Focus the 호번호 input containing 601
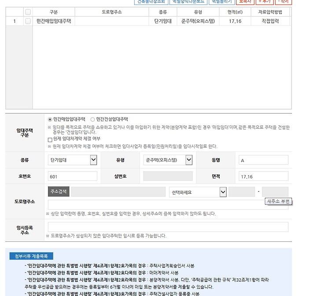Screen dimensions: 317x296 tap(72, 176)
